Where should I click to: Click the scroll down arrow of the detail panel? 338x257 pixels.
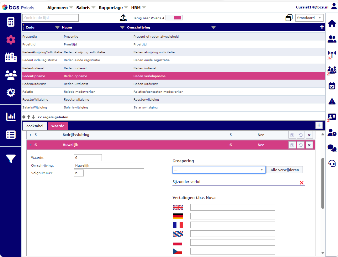click(x=323, y=253)
